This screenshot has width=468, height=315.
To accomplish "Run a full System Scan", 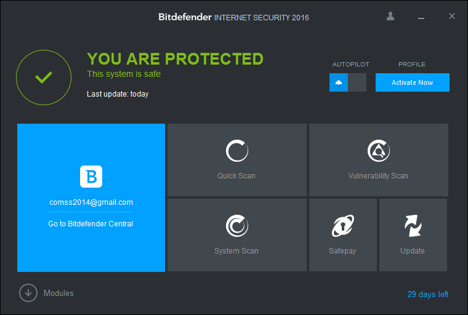I will pyautogui.click(x=236, y=235).
